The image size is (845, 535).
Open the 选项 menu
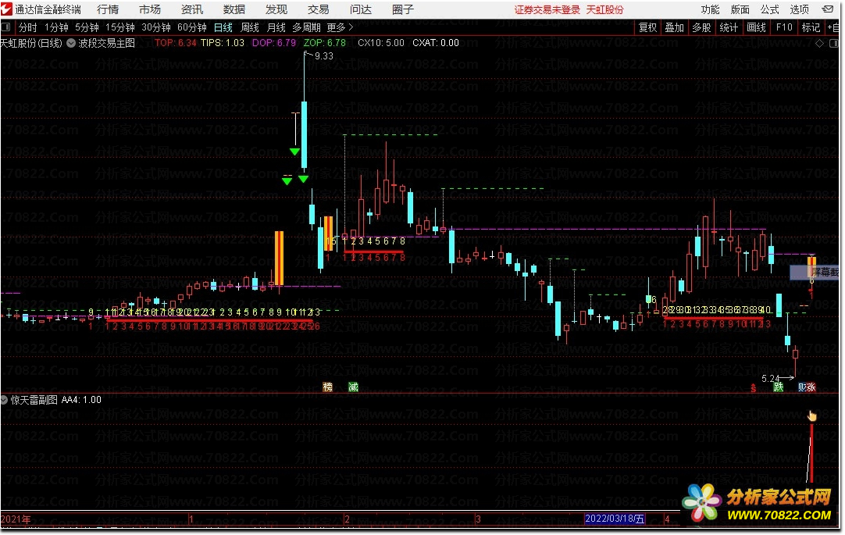[799, 9]
